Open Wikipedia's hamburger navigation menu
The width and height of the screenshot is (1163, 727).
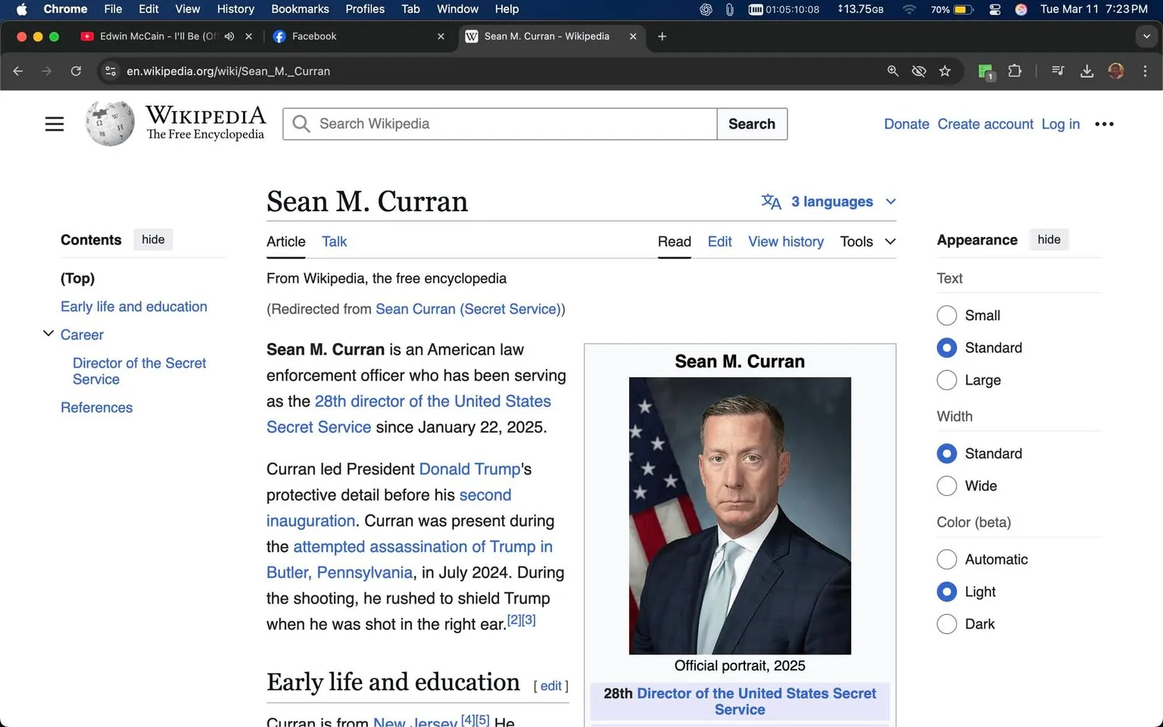pos(54,123)
